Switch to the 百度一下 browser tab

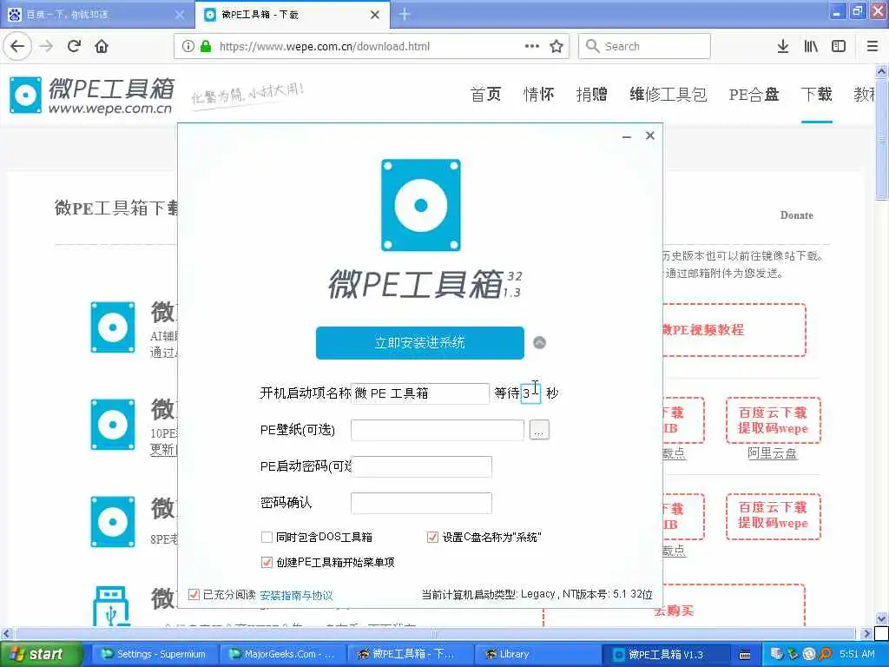point(97,15)
